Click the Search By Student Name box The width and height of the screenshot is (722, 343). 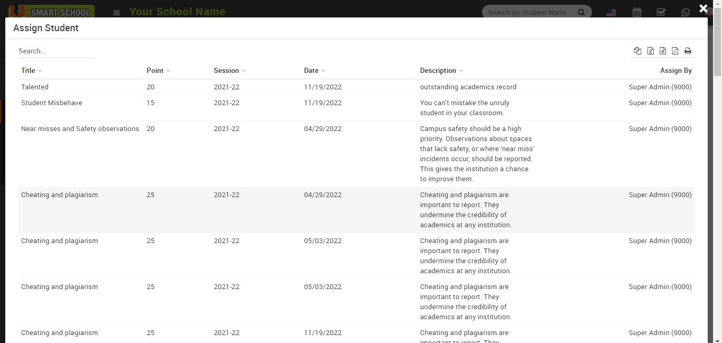click(526, 12)
